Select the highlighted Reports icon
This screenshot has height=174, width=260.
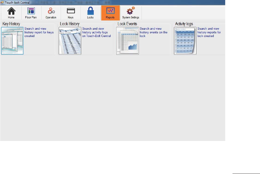(110, 13)
